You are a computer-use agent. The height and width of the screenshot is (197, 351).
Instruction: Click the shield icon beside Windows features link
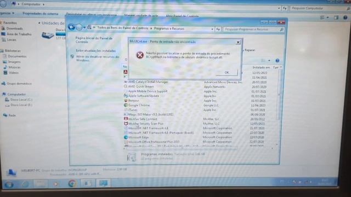72,56
